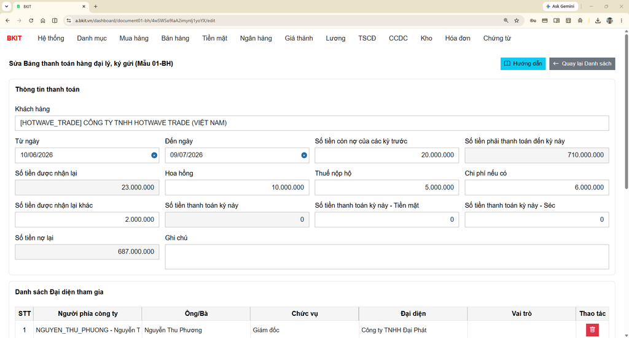Click the browser forward arrow
The image size is (629, 338).
(19, 20)
